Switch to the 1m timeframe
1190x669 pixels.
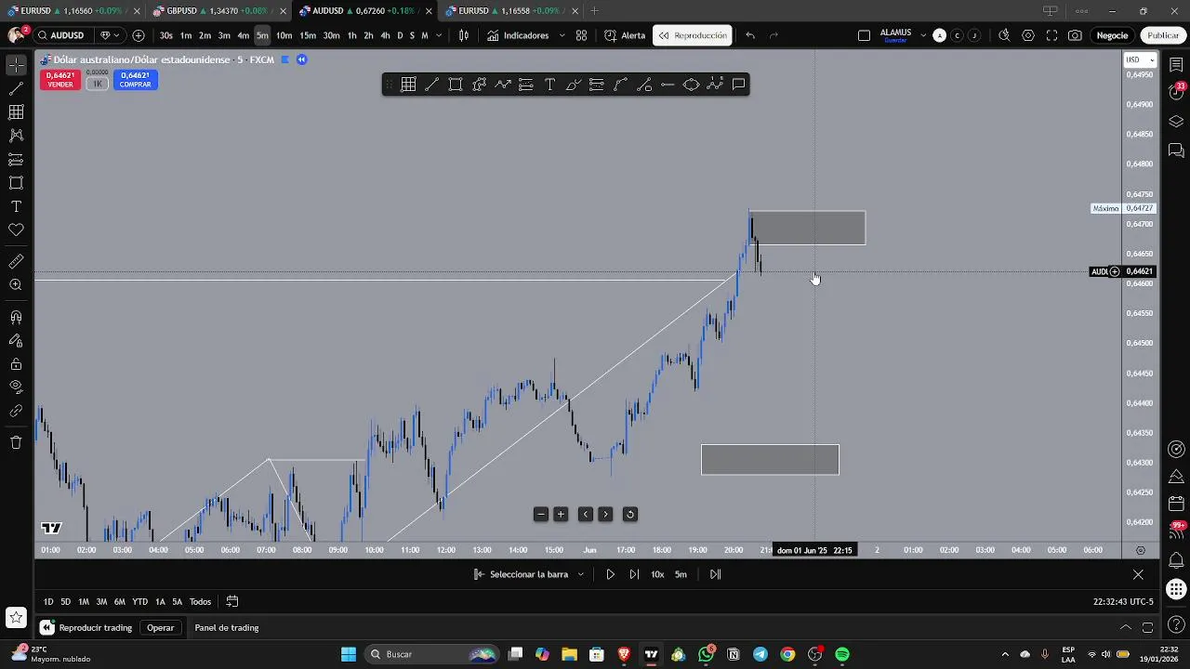pos(186,35)
